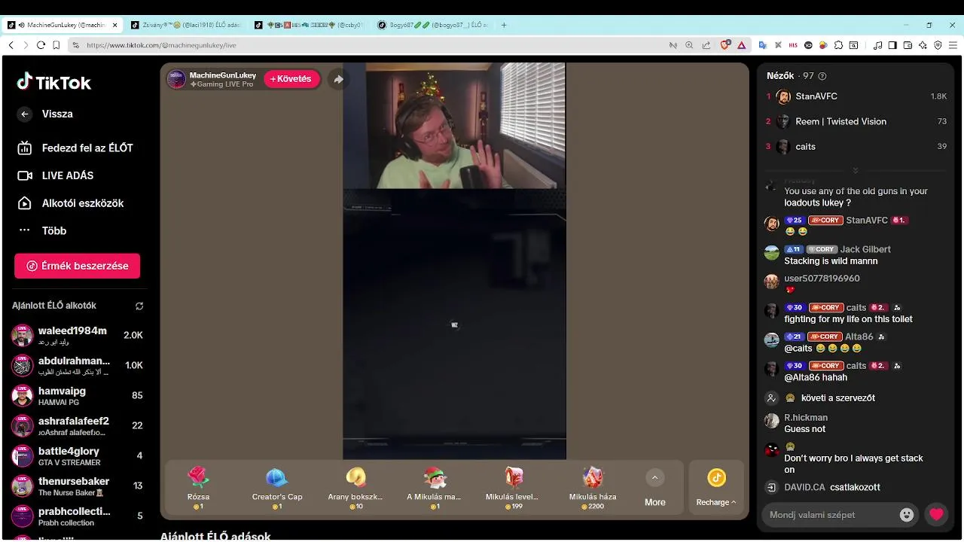This screenshot has height=542, width=964.
Task: Open top viewer StanAVFC
Action: coord(856,96)
